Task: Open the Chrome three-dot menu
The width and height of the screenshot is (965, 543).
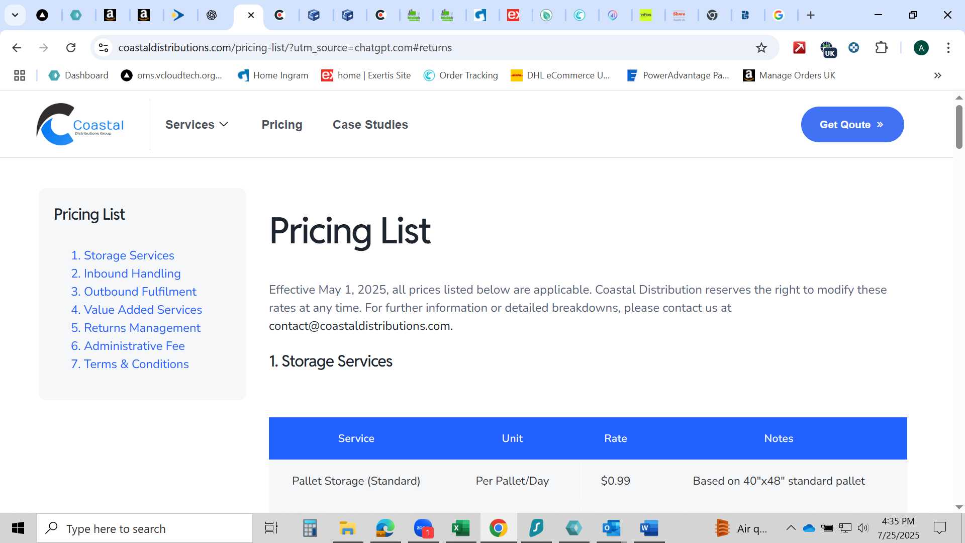Action: click(x=948, y=48)
